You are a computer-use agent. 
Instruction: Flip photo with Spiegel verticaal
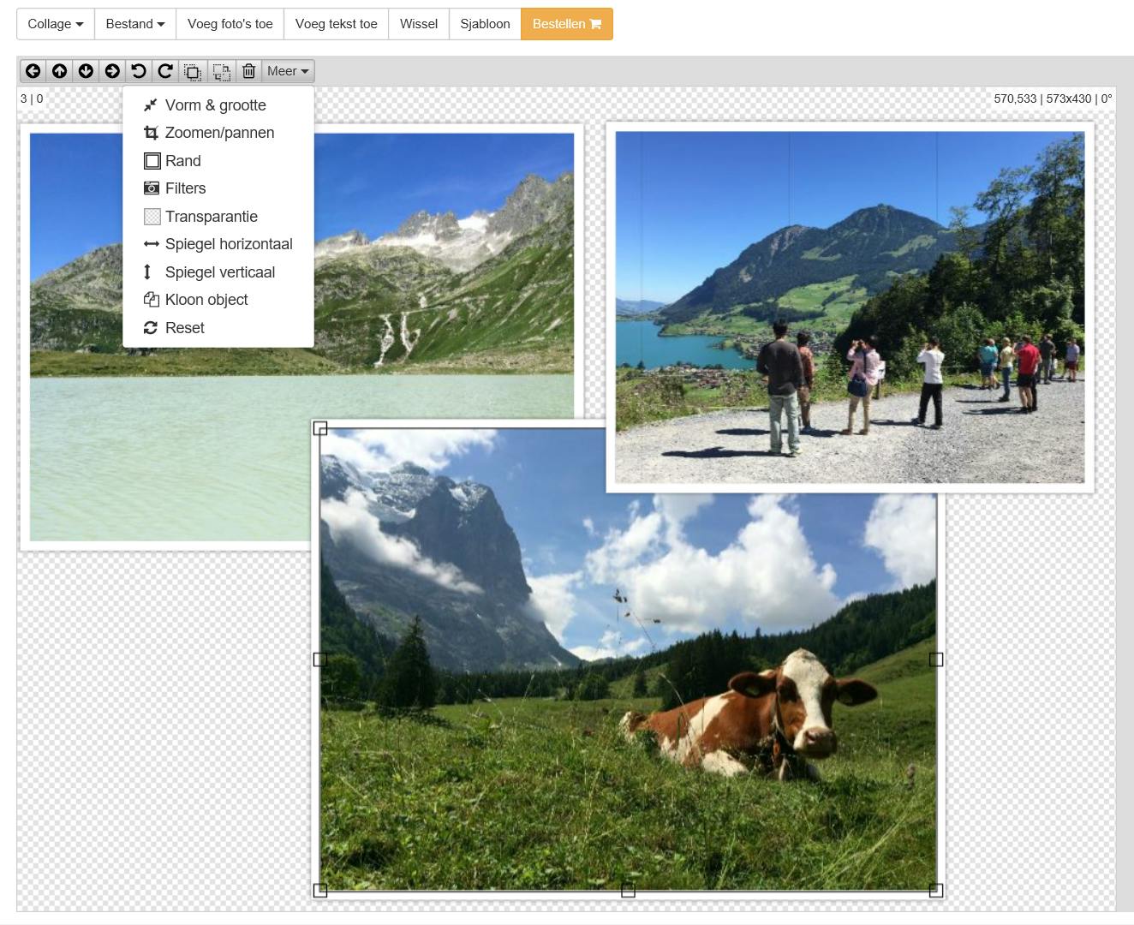click(x=218, y=272)
